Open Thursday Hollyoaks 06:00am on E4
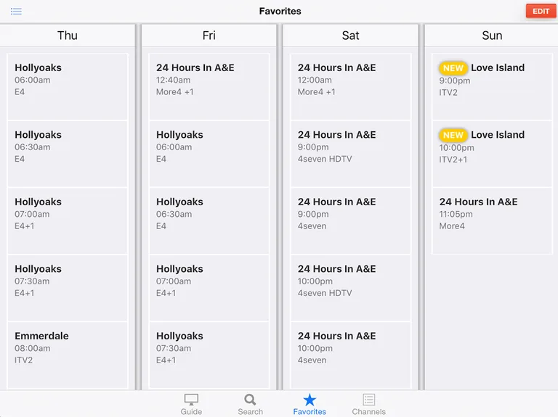Viewport: 558px width, 417px height. pyautogui.click(x=68, y=86)
